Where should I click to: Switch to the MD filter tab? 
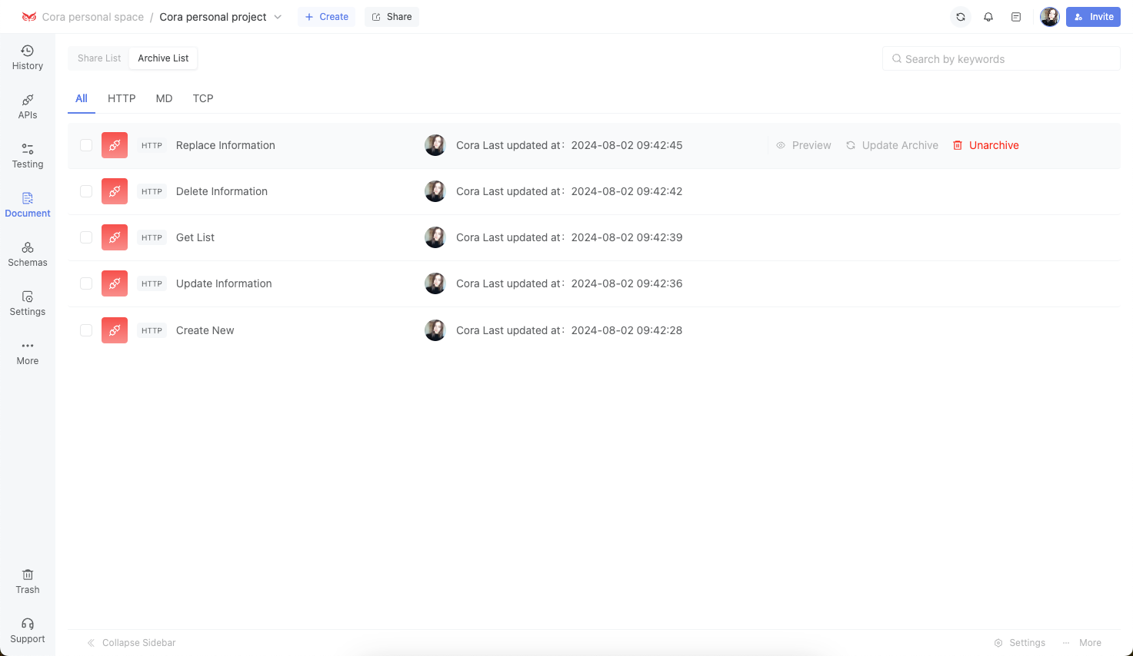[164, 98]
